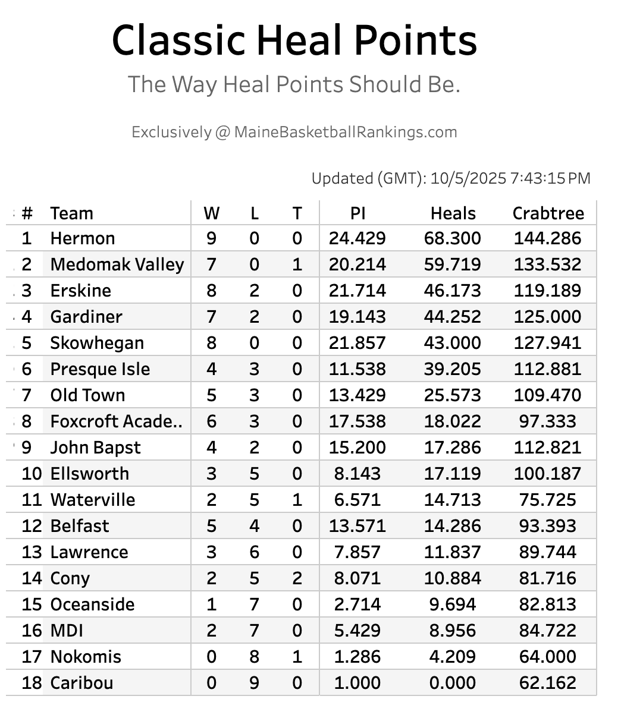
Task: Select the Heals column header
Action: (453, 213)
